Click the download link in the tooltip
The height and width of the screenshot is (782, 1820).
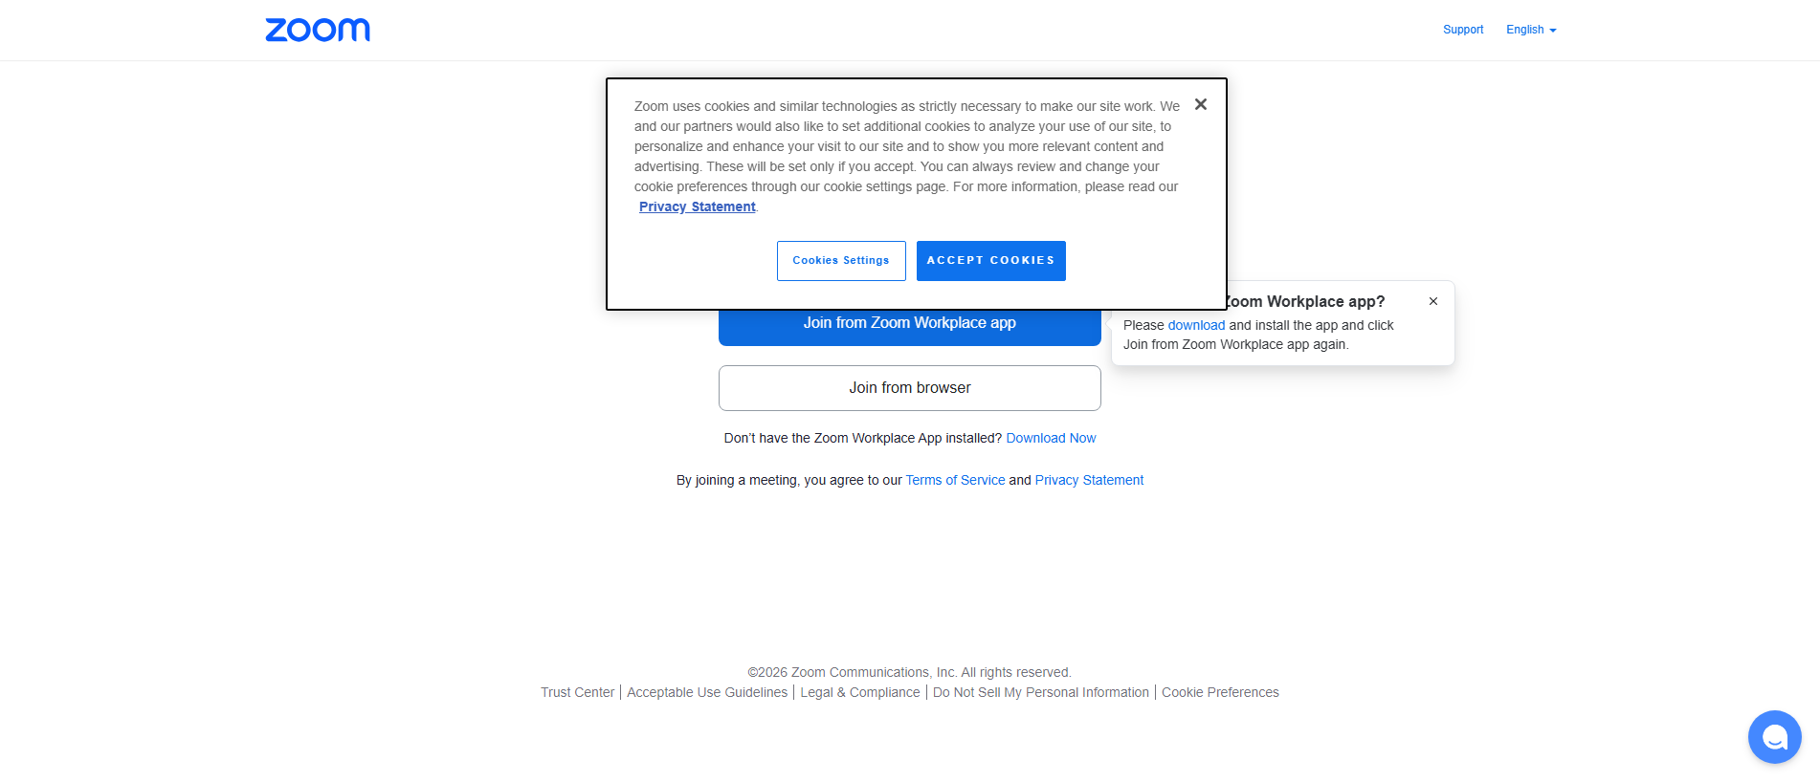1196,325
